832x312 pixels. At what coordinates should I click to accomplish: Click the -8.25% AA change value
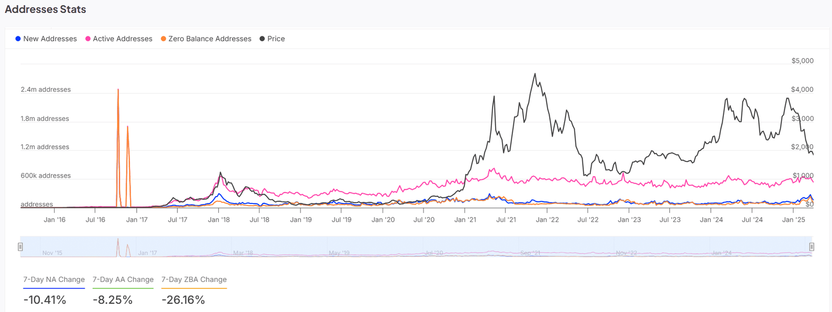(x=113, y=300)
